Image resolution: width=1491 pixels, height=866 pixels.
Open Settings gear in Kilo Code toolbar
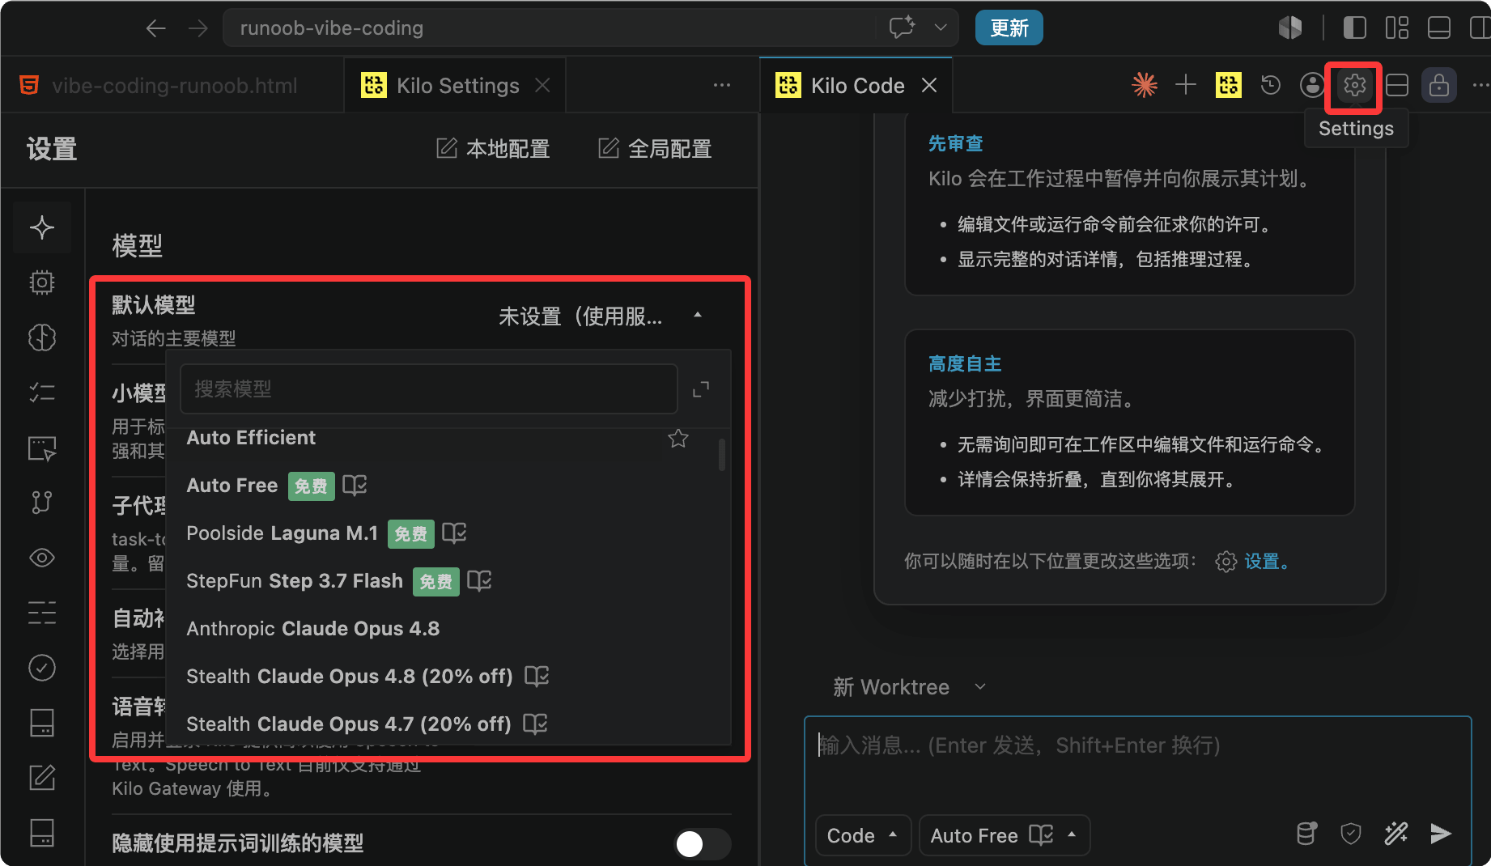[1354, 85]
